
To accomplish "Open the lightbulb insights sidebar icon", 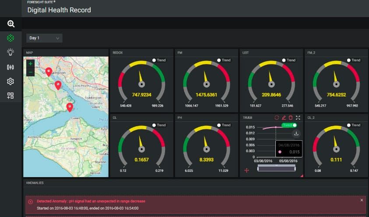I will coord(11,52).
